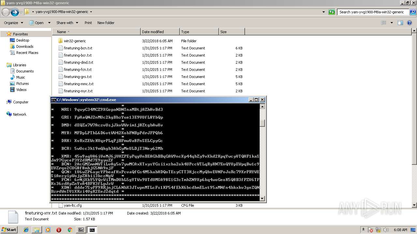Click New folder in the toolbar
The width and height of the screenshot is (417, 234).
point(106,23)
